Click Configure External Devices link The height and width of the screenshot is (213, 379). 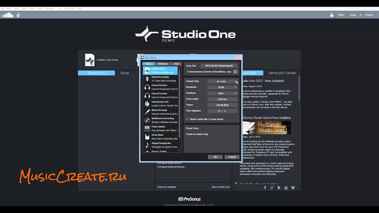pos(171,167)
